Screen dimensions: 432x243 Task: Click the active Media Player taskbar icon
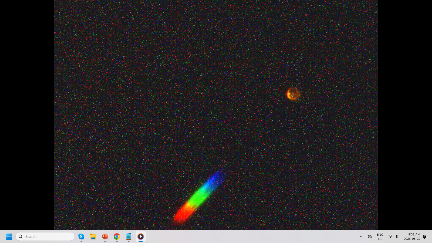click(x=141, y=237)
